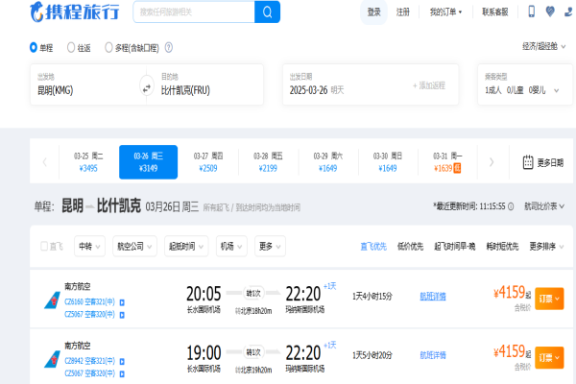Open 航班详情 for 19:00 flight
The width and height of the screenshot is (576, 384).
point(433,355)
